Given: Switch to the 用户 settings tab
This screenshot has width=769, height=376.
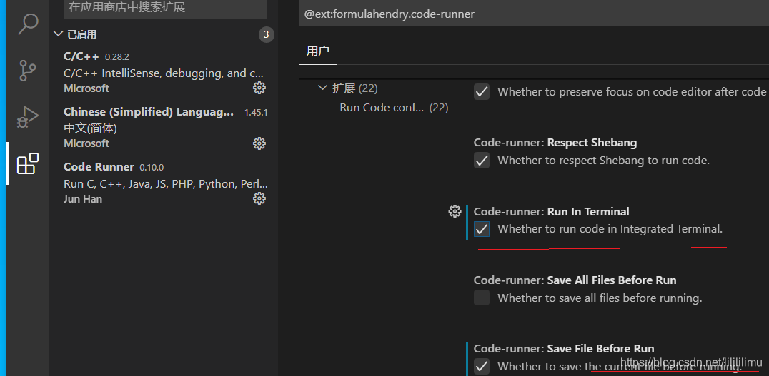Looking at the screenshot, I should tap(317, 51).
